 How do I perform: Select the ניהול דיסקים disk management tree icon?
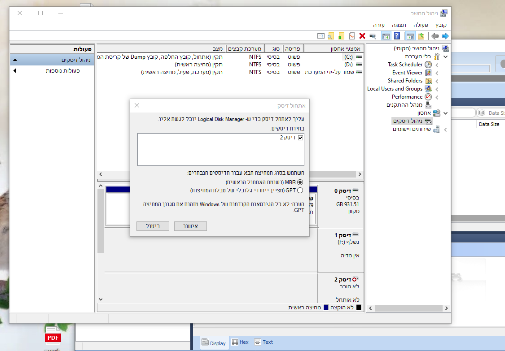(428, 121)
